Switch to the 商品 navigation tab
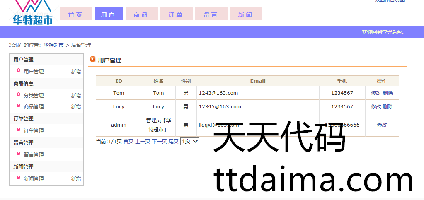The width and height of the screenshot is (424, 200). [141, 14]
